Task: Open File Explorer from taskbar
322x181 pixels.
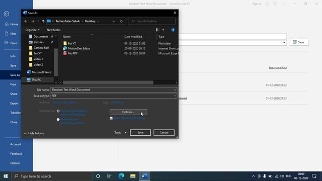Action: [133, 176]
